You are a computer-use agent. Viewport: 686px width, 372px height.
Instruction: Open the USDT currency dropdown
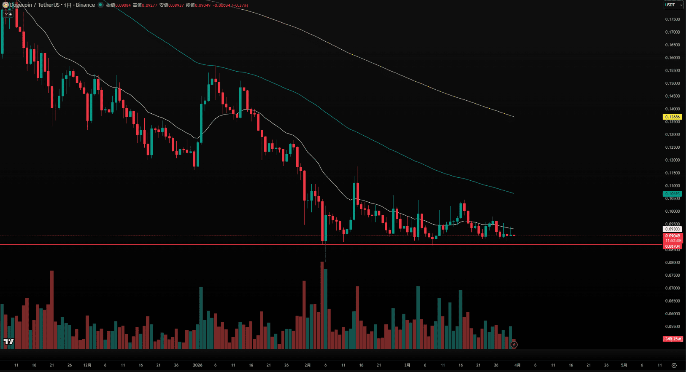tap(673, 5)
